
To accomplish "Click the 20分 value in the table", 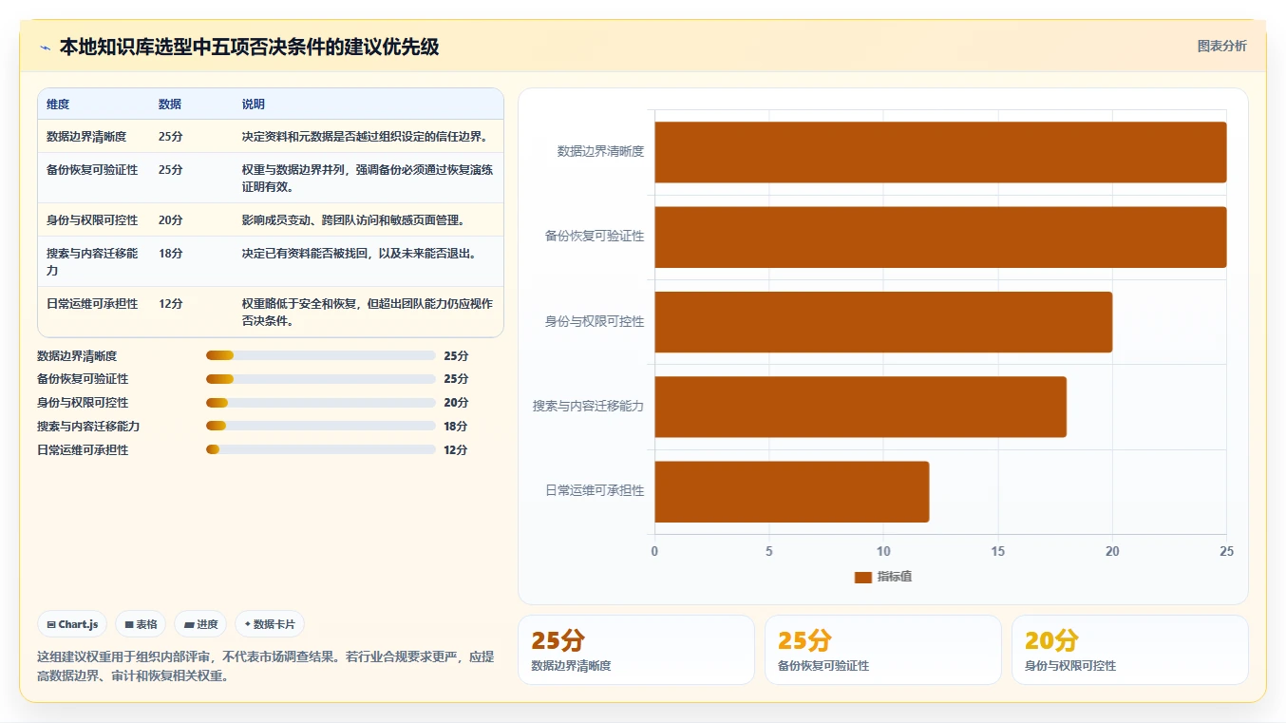I will (x=171, y=220).
